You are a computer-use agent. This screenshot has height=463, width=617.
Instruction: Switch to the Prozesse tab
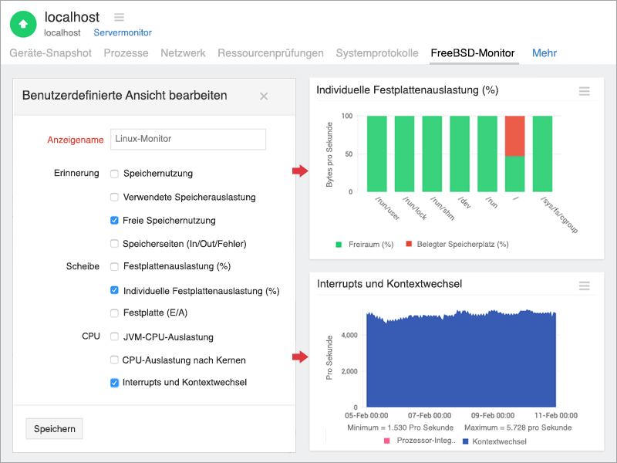126,53
